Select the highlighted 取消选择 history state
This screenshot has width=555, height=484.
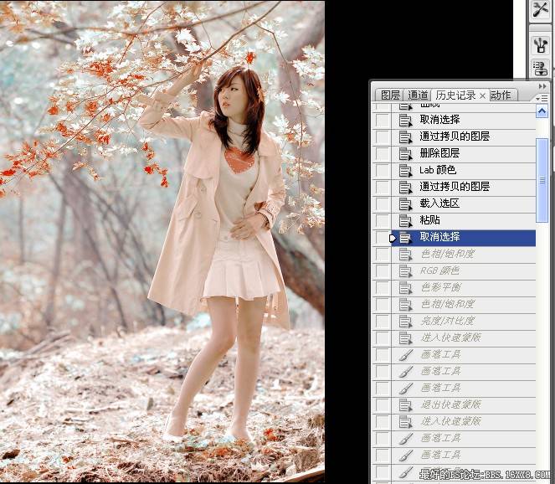pyautogui.click(x=463, y=238)
